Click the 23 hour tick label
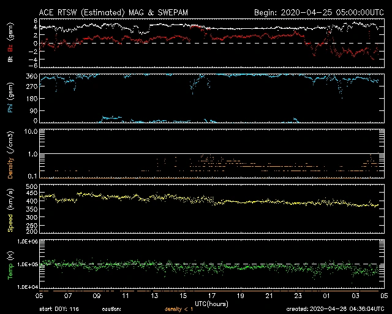The image size is (392, 314). point(298,296)
